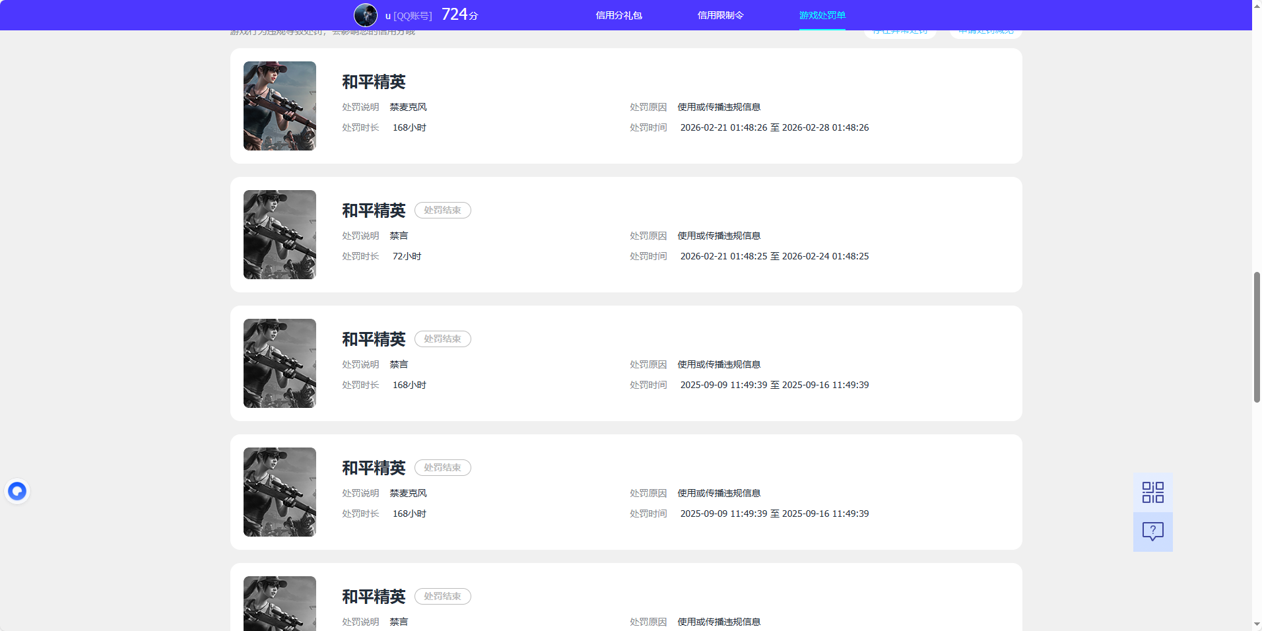Click the 申请处罚减免 button
Viewport: 1262px width, 631px height.
click(985, 30)
